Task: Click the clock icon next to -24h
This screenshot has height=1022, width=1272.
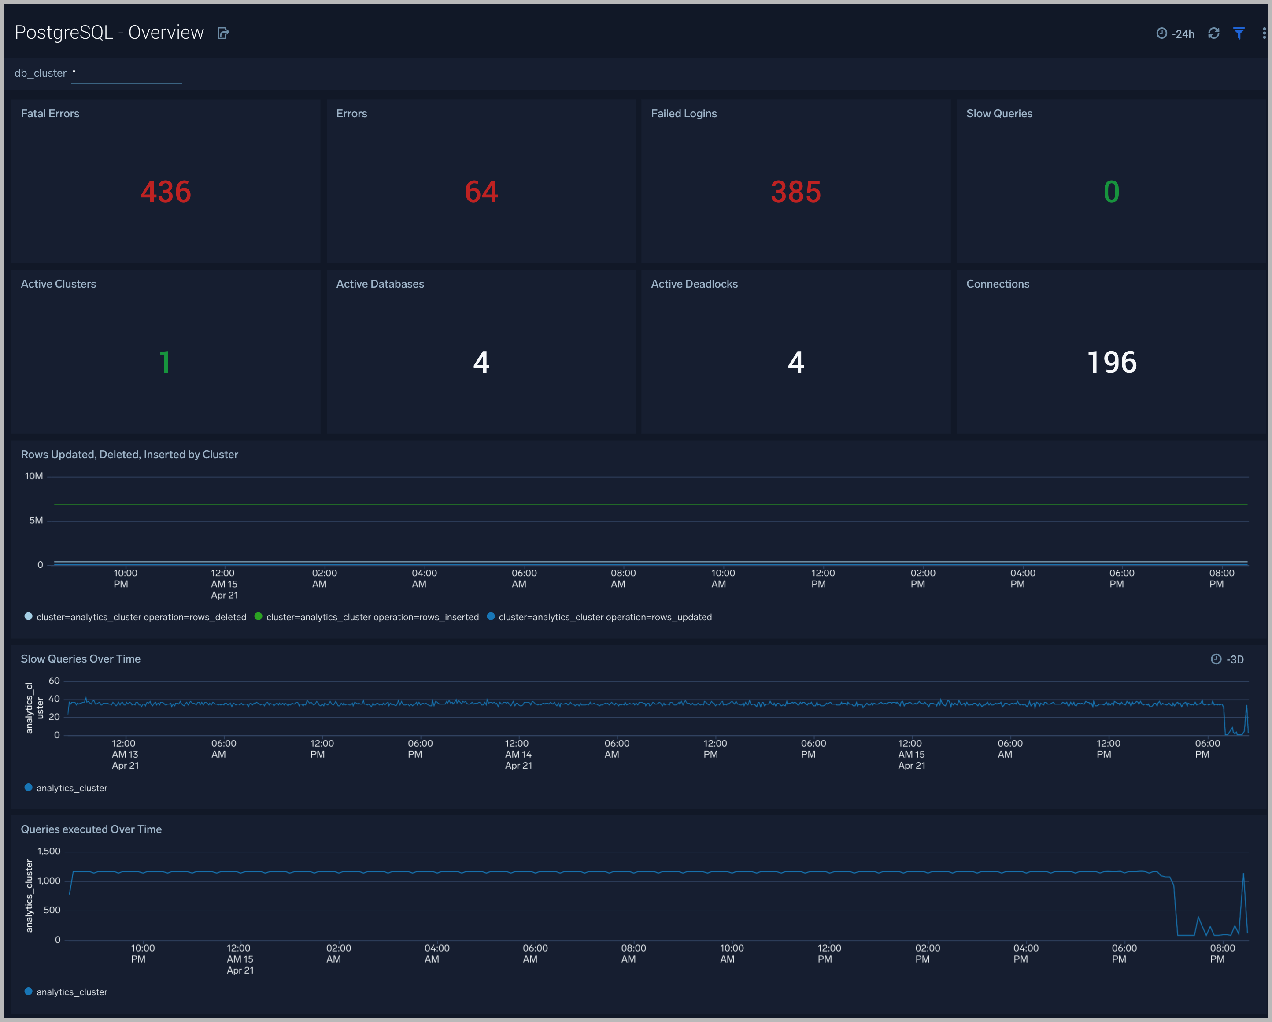Action: pos(1161,33)
